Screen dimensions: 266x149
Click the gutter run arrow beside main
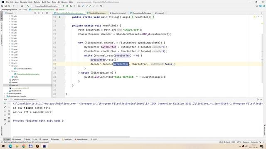coord(60,17)
